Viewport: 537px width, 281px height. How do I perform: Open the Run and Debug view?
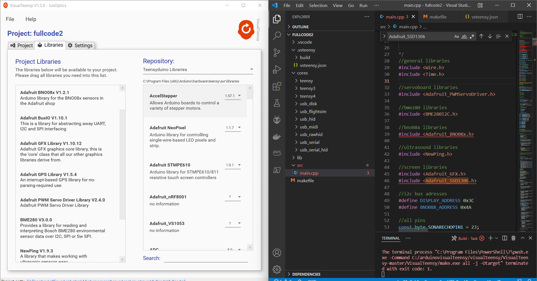click(x=277, y=69)
